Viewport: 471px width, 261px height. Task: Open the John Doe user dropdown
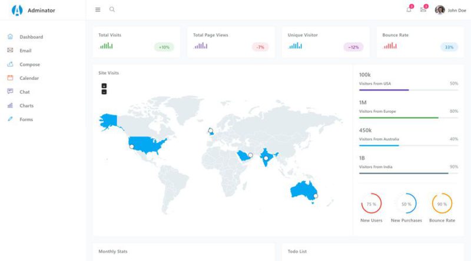point(451,10)
